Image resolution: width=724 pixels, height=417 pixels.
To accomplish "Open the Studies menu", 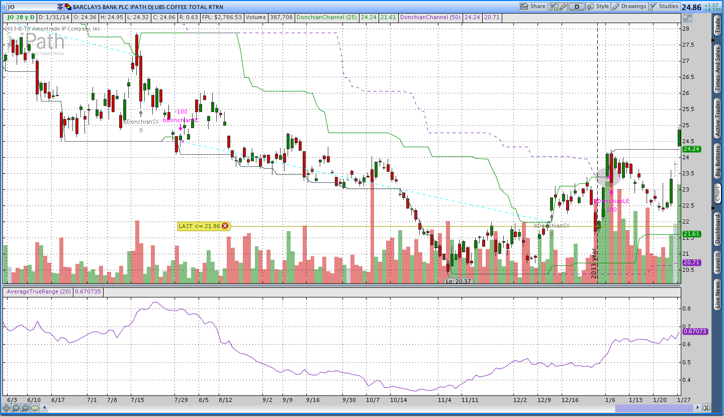I will click(665, 7).
